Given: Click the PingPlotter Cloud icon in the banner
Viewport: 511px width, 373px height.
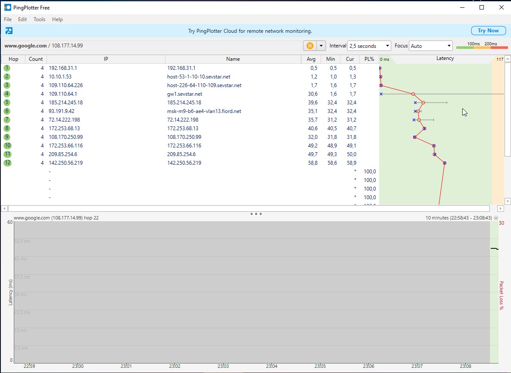Looking at the screenshot, I should 9,31.
